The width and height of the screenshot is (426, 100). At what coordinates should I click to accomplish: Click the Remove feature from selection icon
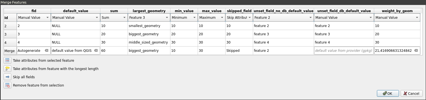pos(7,85)
